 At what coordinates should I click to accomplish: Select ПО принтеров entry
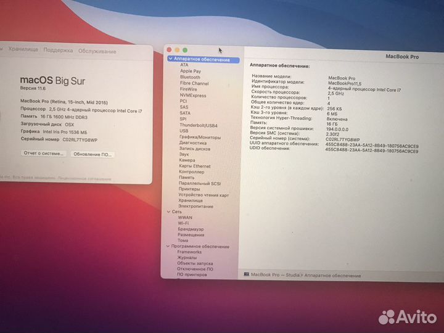click(x=192, y=274)
